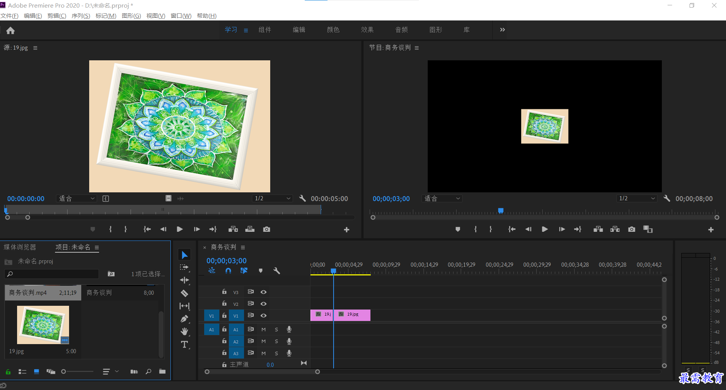Click the timeline display settings wrench
The image size is (726, 390).
pos(277,270)
